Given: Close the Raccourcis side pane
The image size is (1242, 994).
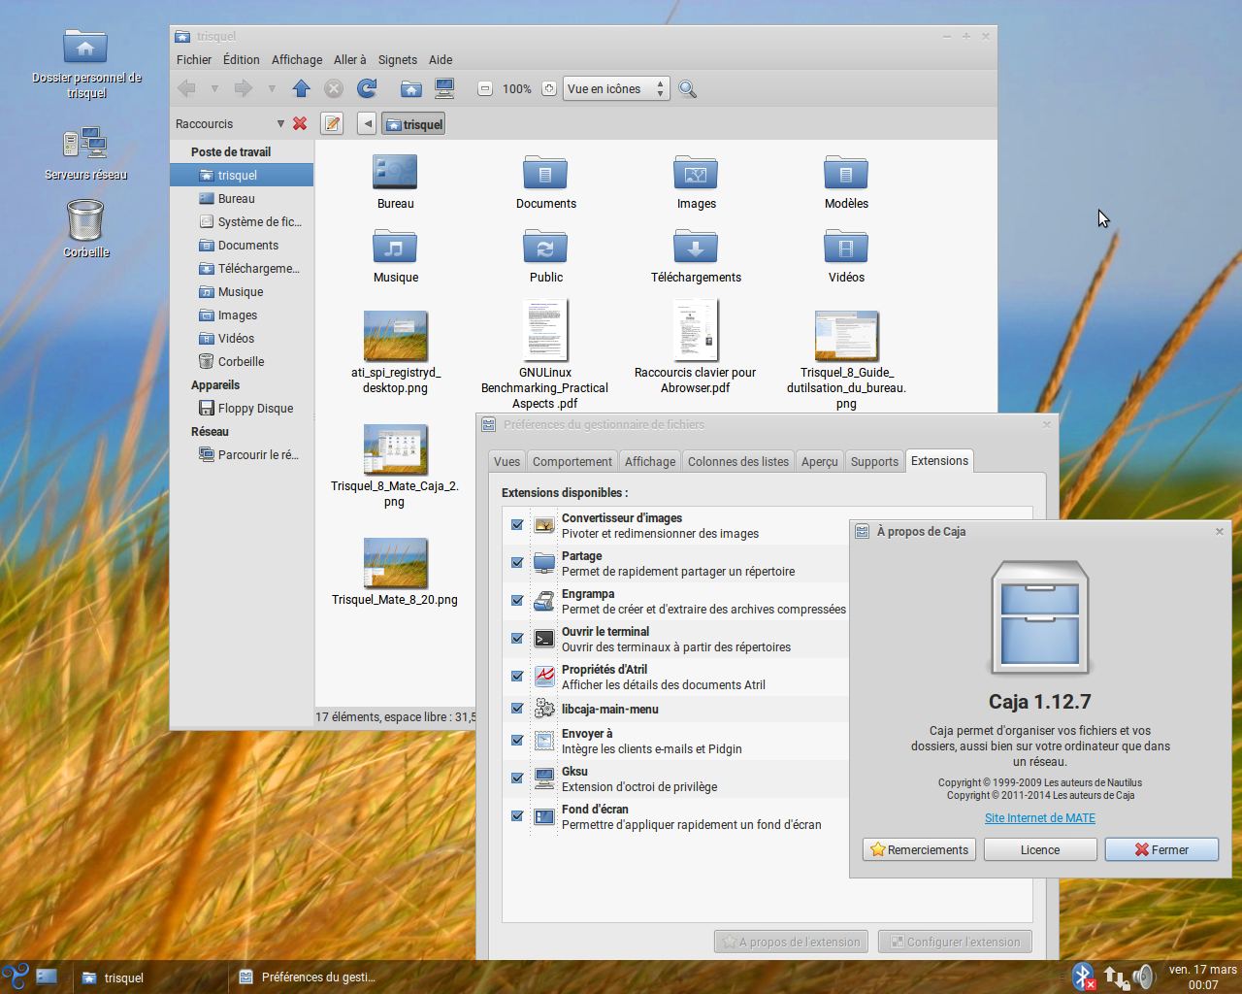Looking at the screenshot, I should tap(300, 123).
